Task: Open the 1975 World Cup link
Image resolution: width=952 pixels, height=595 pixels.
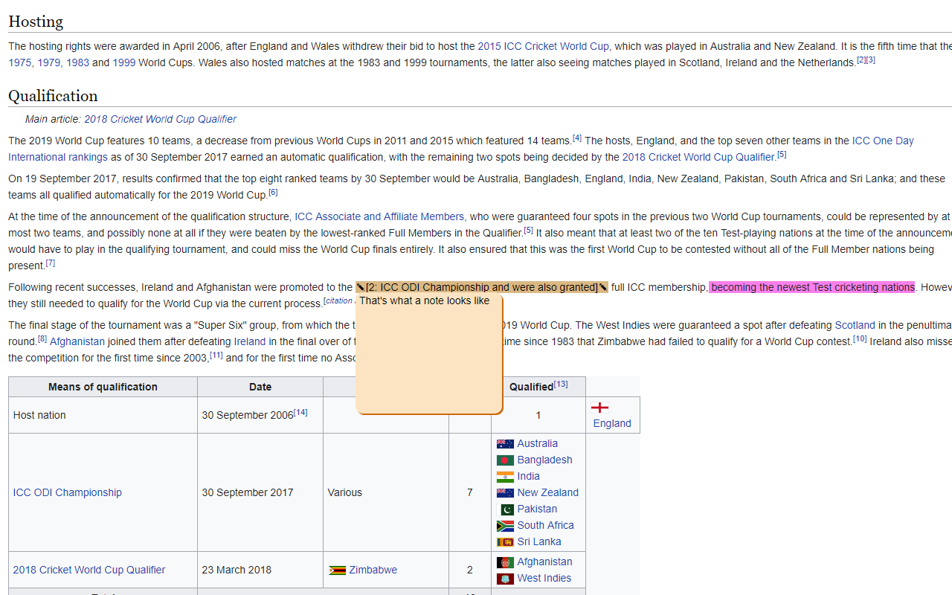Action: click(x=20, y=62)
